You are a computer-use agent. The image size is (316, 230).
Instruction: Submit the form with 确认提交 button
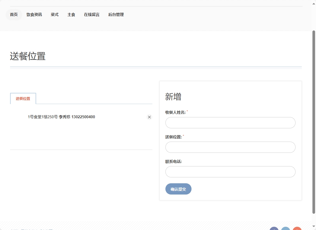pyautogui.click(x=178, y=189)
